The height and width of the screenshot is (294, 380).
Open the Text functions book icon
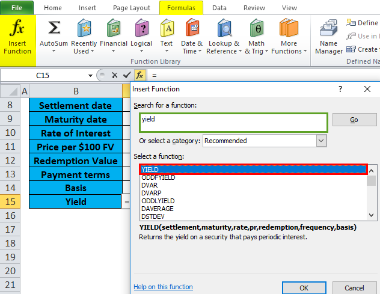(167, 28)
